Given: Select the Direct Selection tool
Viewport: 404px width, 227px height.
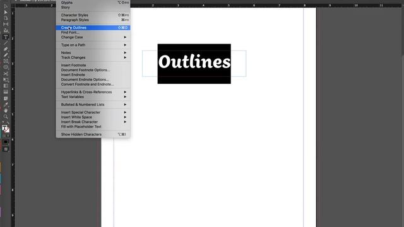Looking at the screenshot, I should click(x=6, y=12).
